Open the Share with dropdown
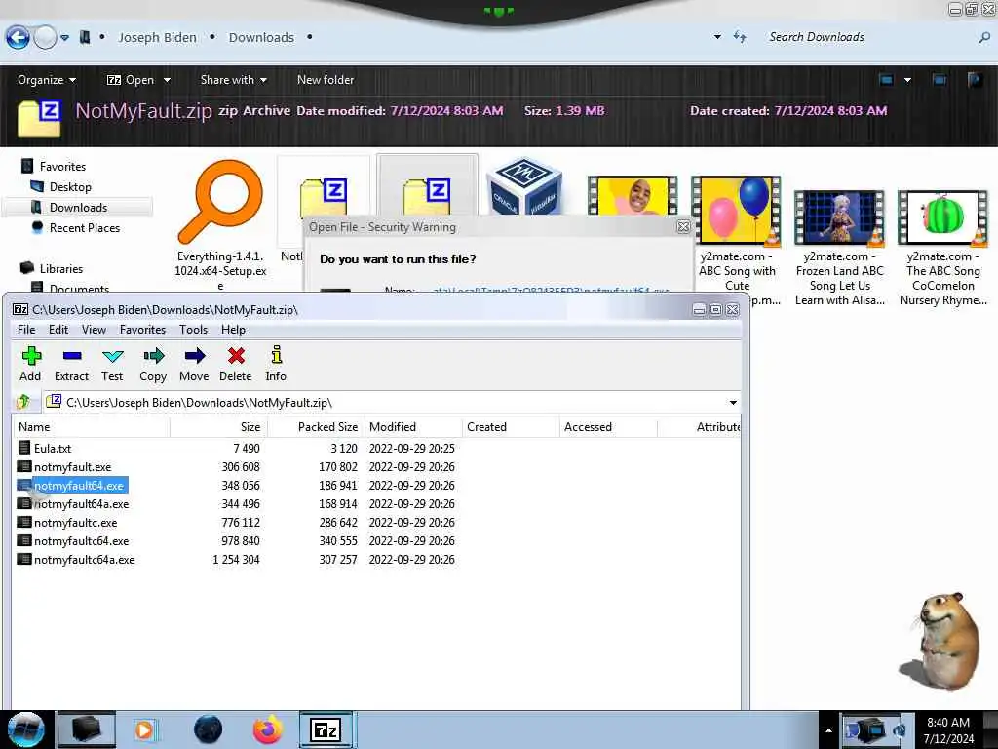998x749 pixels. (233, 80)
